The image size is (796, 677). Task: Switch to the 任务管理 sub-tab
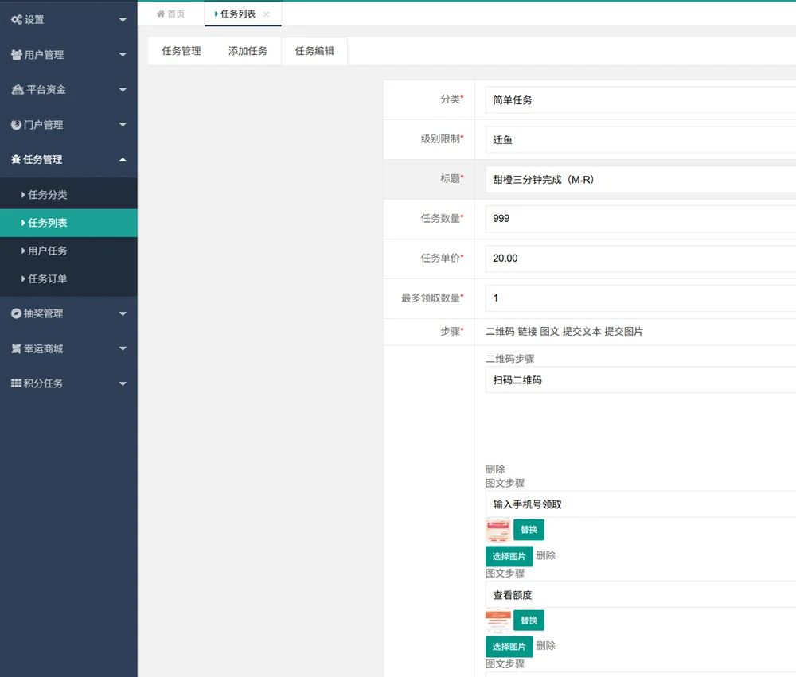tap(181, 51)
